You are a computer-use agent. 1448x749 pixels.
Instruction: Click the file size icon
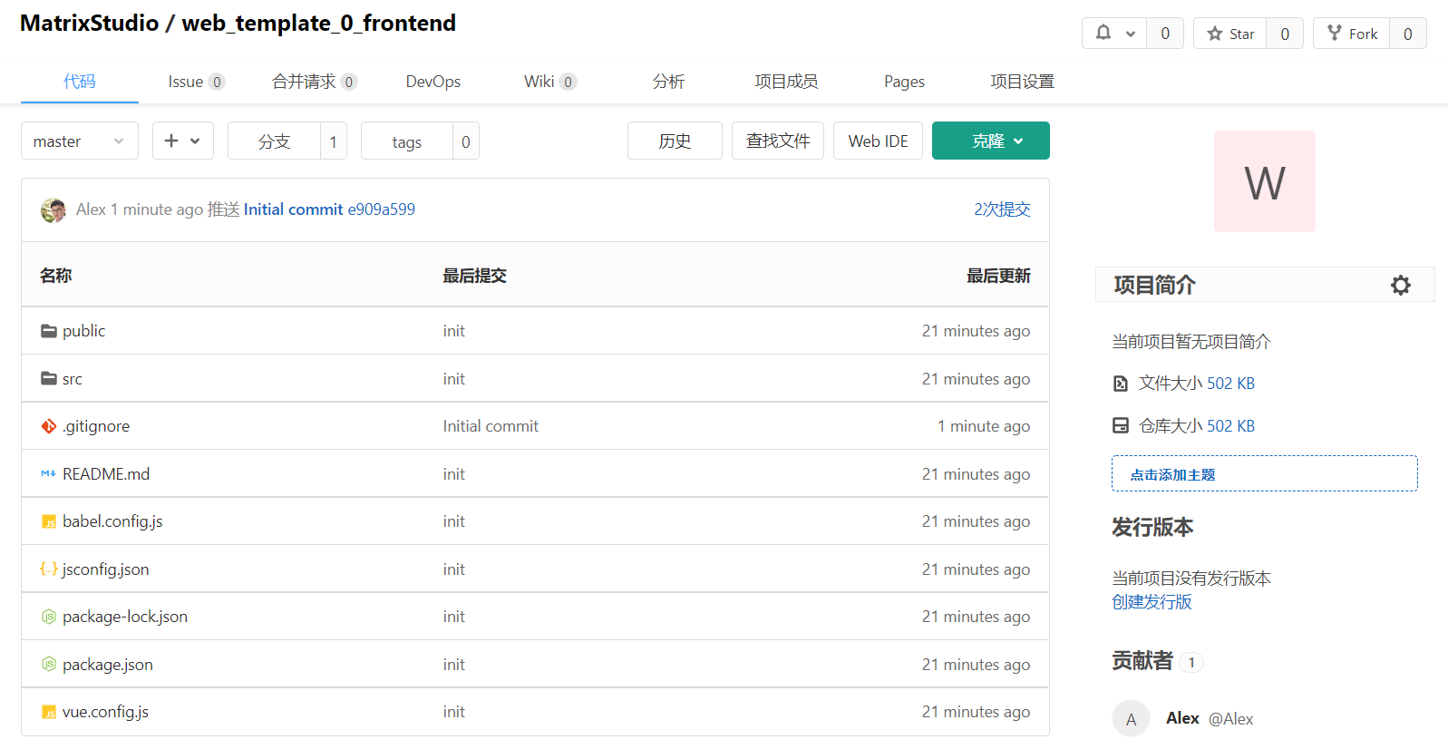click(1121, 384)
